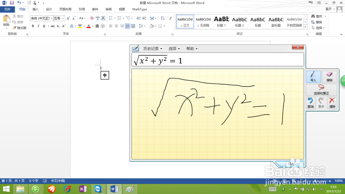Click taskbar touch keyboard icon
The image size is (345, 194).
pyautogui.click(x=273, y=189)
